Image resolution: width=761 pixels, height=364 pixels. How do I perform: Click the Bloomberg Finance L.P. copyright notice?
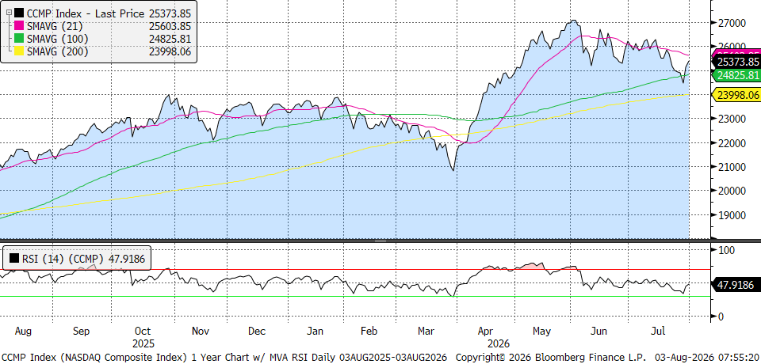tap(550, 358)
